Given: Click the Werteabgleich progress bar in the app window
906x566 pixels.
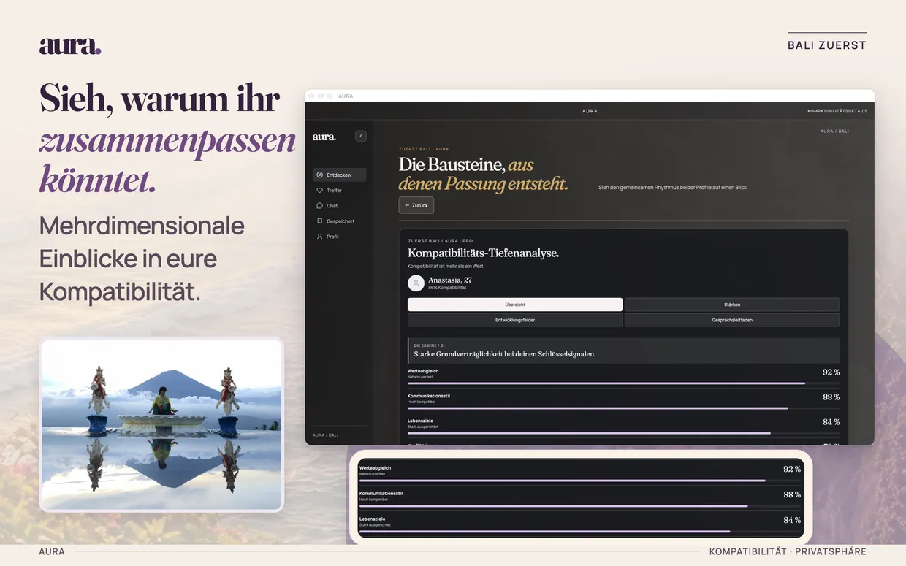Looking at the screenshot, I should click(x=623, y=383).
